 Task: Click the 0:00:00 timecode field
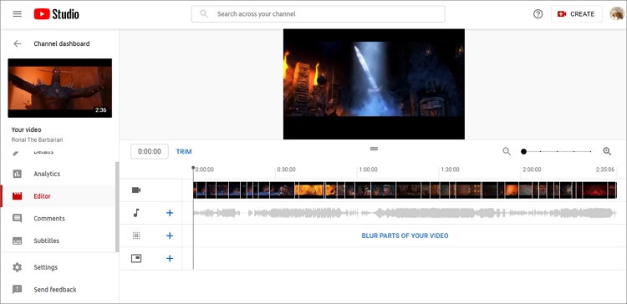click(150, 151)
